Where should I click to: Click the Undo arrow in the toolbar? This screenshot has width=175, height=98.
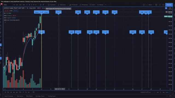tap(106, 5)
